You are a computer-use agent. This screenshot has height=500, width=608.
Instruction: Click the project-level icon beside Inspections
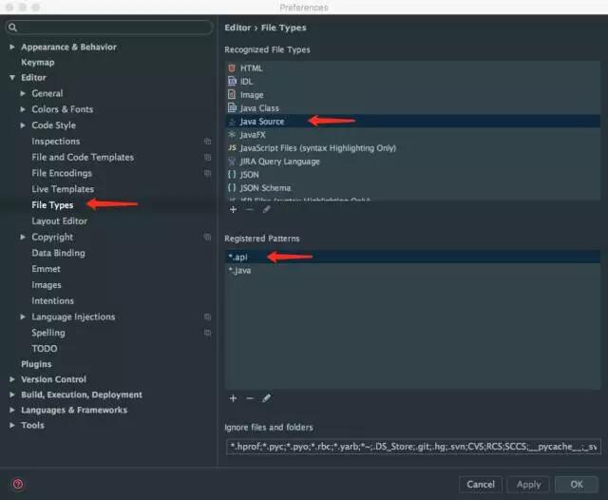208,142
